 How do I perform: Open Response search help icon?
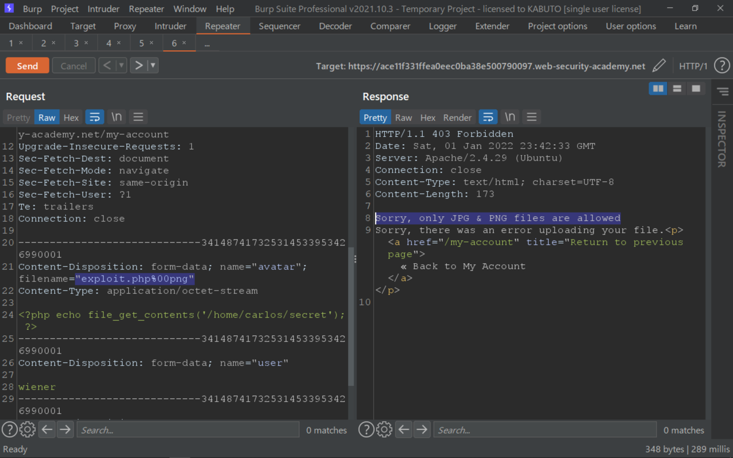point(366,430)
